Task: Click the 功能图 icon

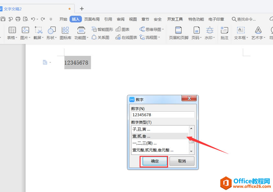Action: pos(81,30)
